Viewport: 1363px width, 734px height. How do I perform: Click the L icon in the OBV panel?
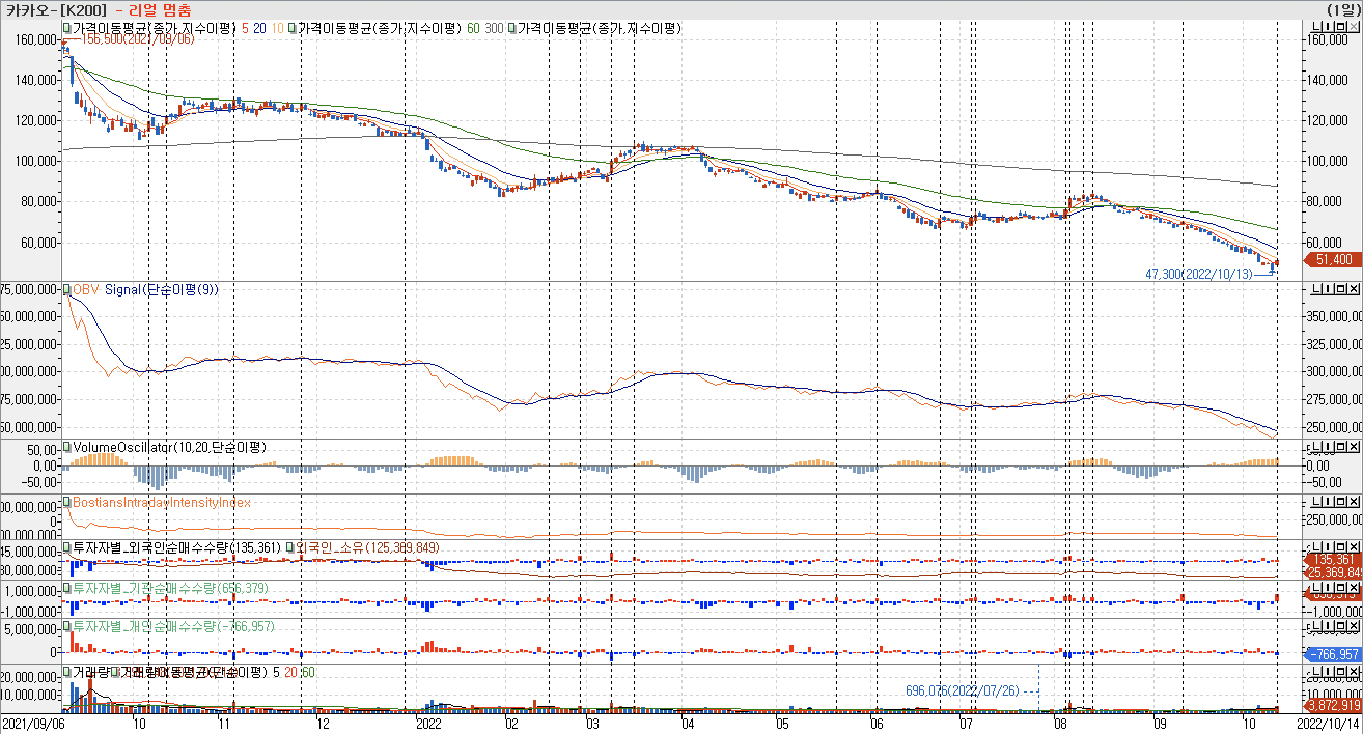[1317, 289]
